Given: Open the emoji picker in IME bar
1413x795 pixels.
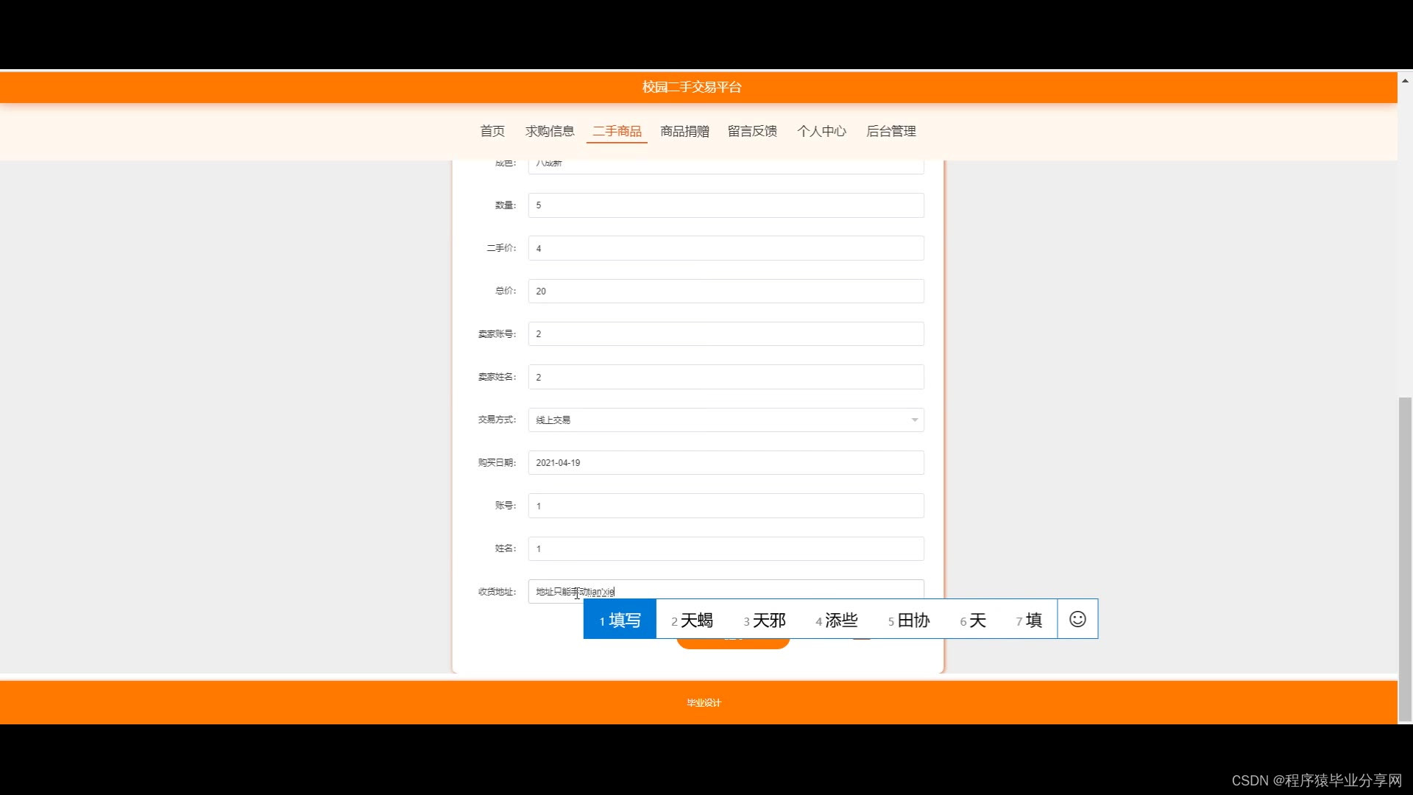Looking at the screenshot, I should pos(1077,619).
